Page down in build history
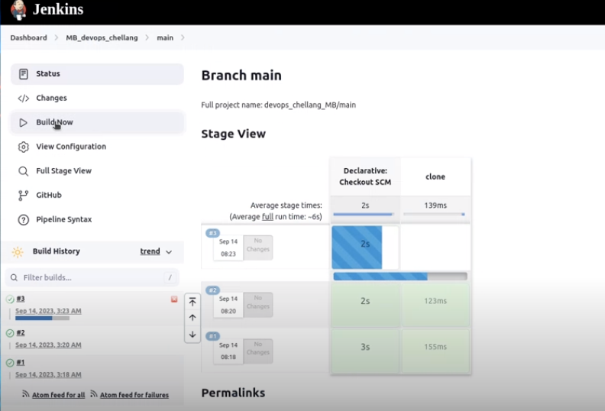This screenshot has height=411, width=605. tap(192, 335)
